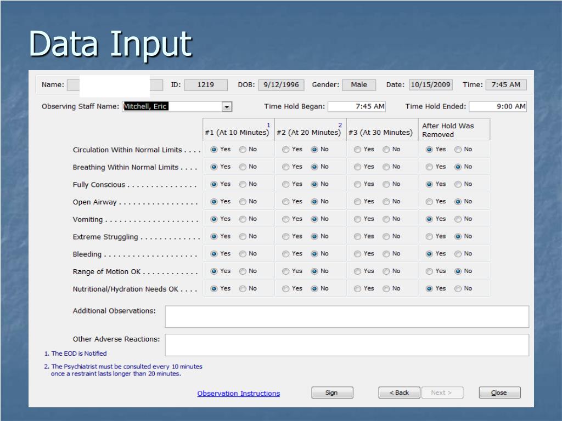
Task: Open the Observing Staff Name dropdown arrow
Action: (227, 107)
